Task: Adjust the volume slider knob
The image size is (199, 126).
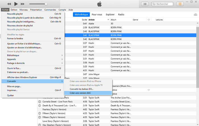Action: 46,4
